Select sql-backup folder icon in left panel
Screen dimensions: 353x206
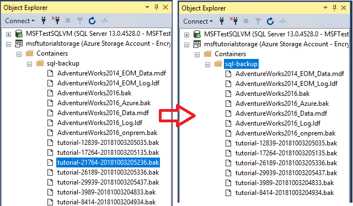tap(40, 63)
